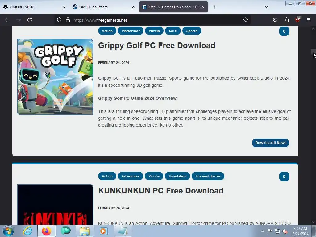316x237 pixels.
Task: Open the Firefox application menu
Action: coord(309,20)
